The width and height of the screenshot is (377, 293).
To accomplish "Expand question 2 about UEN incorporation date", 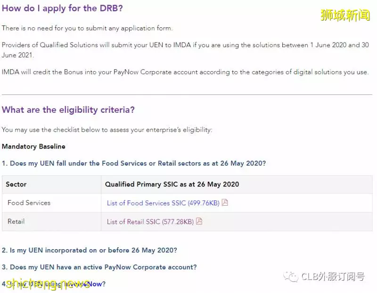I will [x=89, y=250].
